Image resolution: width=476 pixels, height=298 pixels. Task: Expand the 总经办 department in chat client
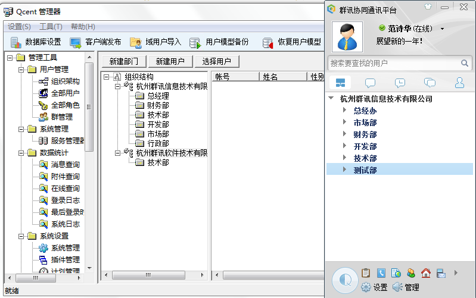(x=344, y=110)
